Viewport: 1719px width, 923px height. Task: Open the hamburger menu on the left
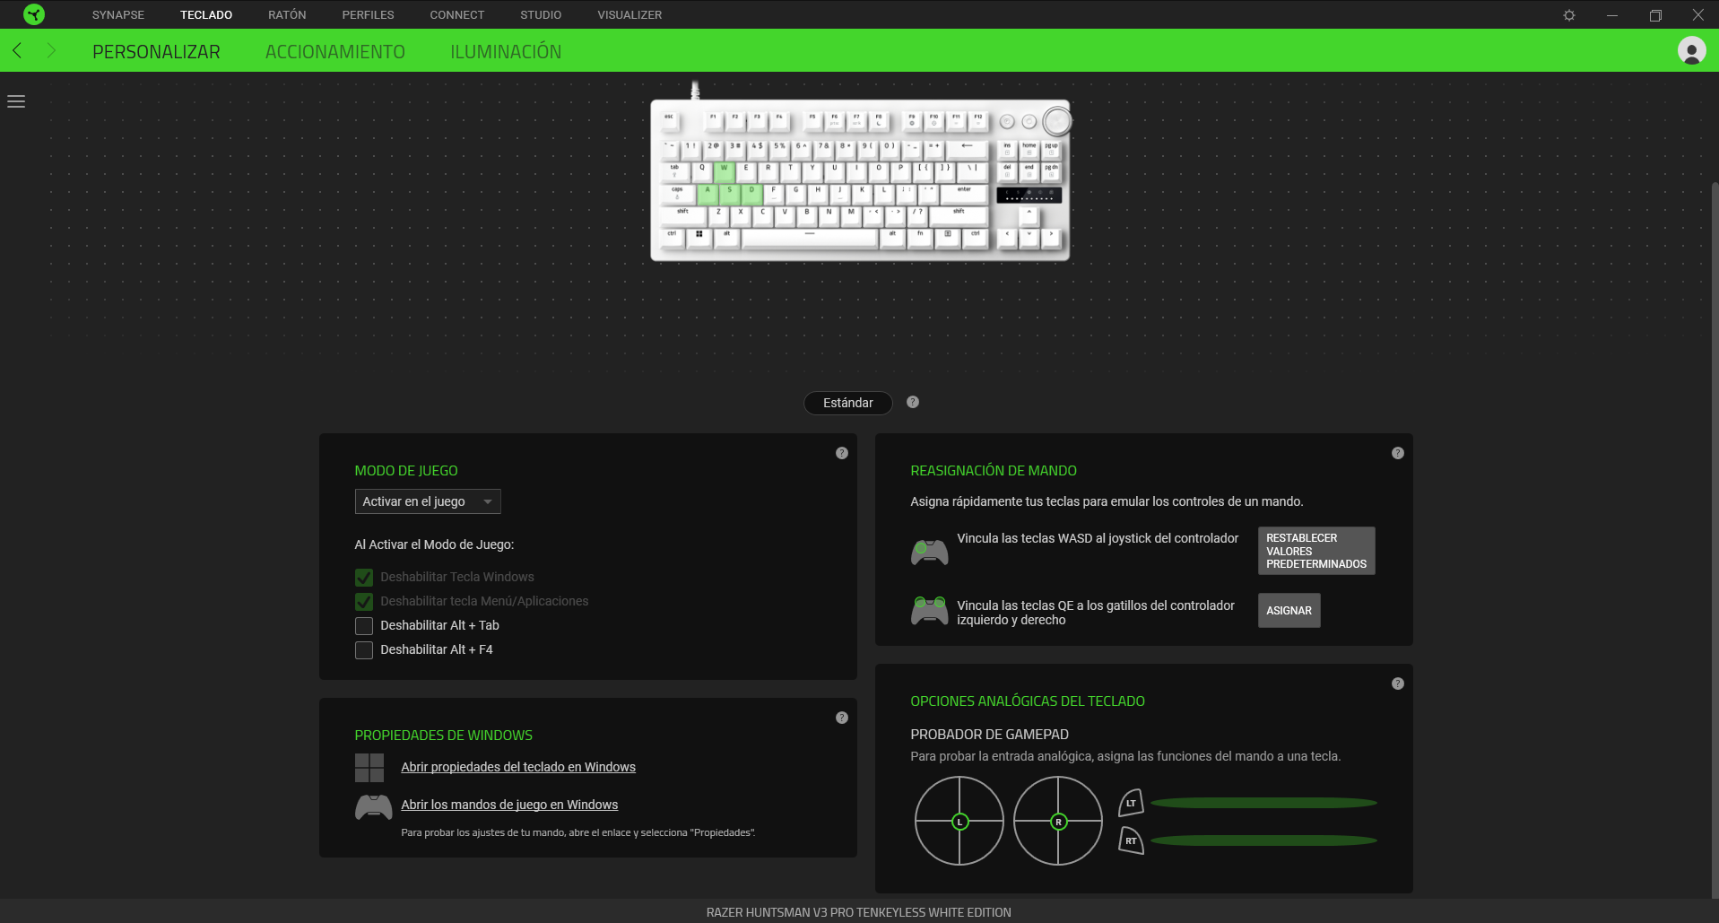pos(16,101)
